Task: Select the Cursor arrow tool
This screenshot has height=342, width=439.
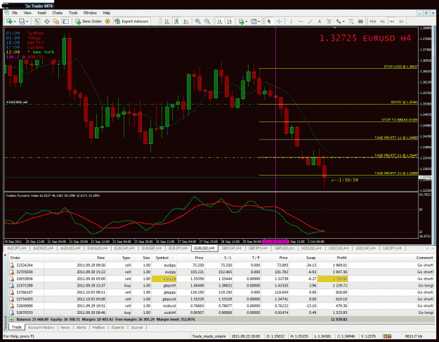Action: (269, 22)
